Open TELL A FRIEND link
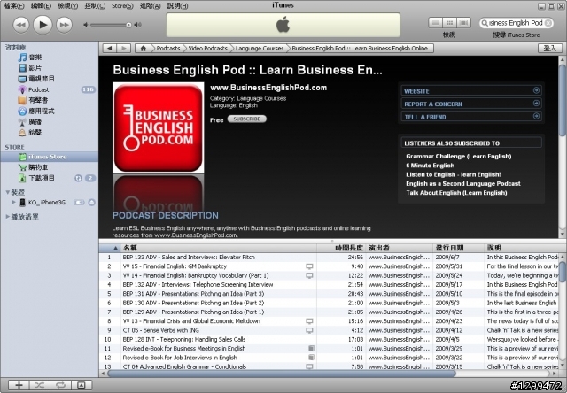The image size is (567, 393). coord(471,117)
